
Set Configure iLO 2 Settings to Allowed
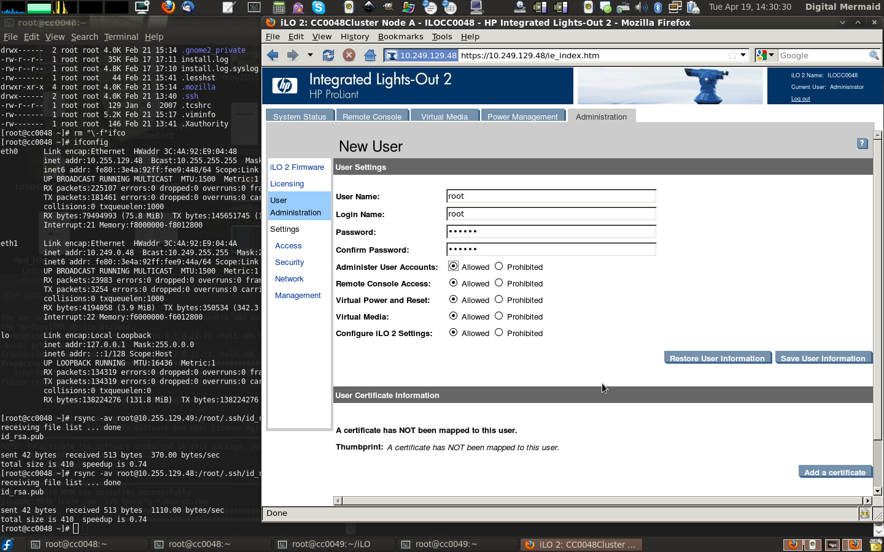453,332
